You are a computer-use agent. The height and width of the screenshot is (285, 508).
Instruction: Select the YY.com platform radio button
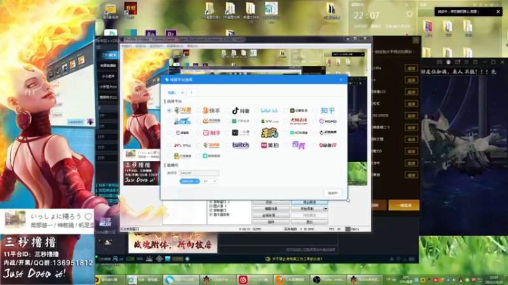click(257, 122)
